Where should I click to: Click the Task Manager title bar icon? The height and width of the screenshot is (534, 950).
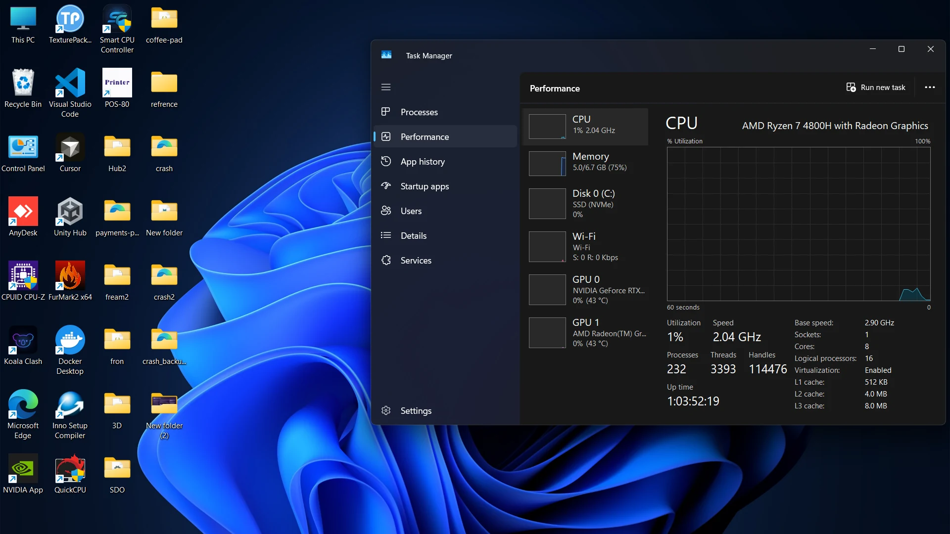click(386, 55)
